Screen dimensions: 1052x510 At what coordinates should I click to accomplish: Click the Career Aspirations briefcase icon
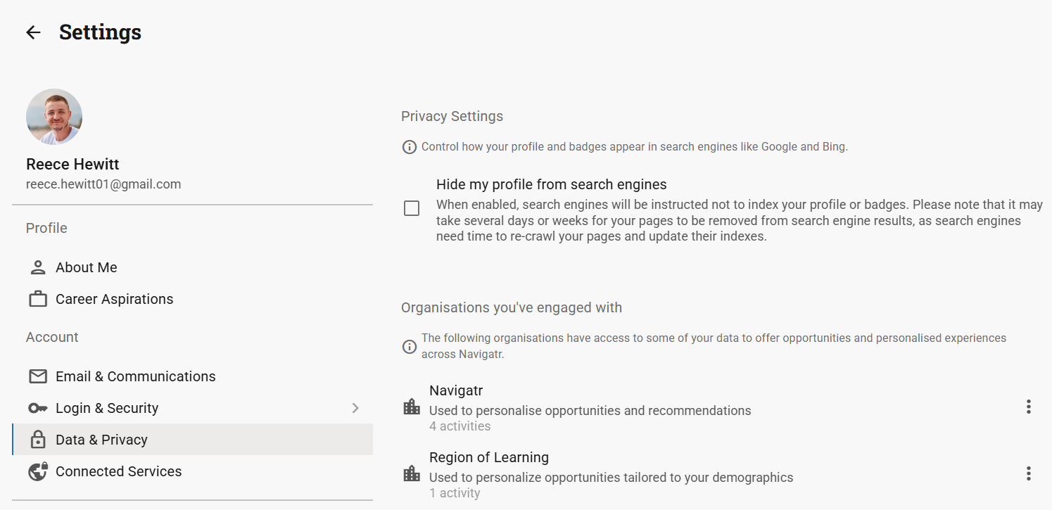tap(38, 299)
